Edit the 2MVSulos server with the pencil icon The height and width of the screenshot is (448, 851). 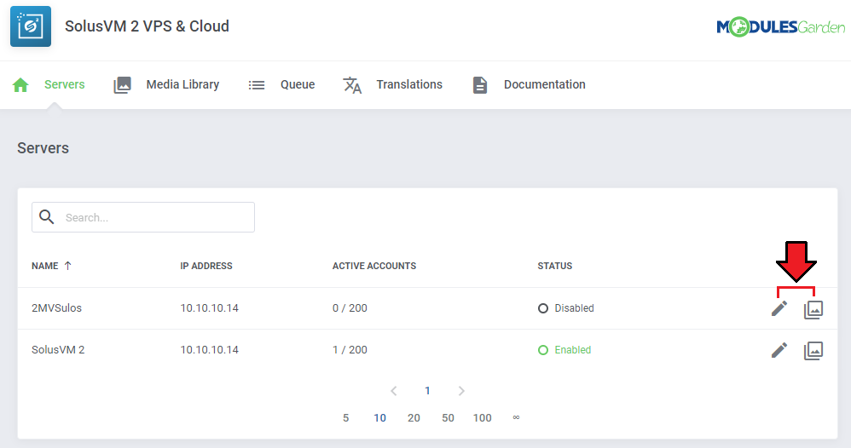779,308
